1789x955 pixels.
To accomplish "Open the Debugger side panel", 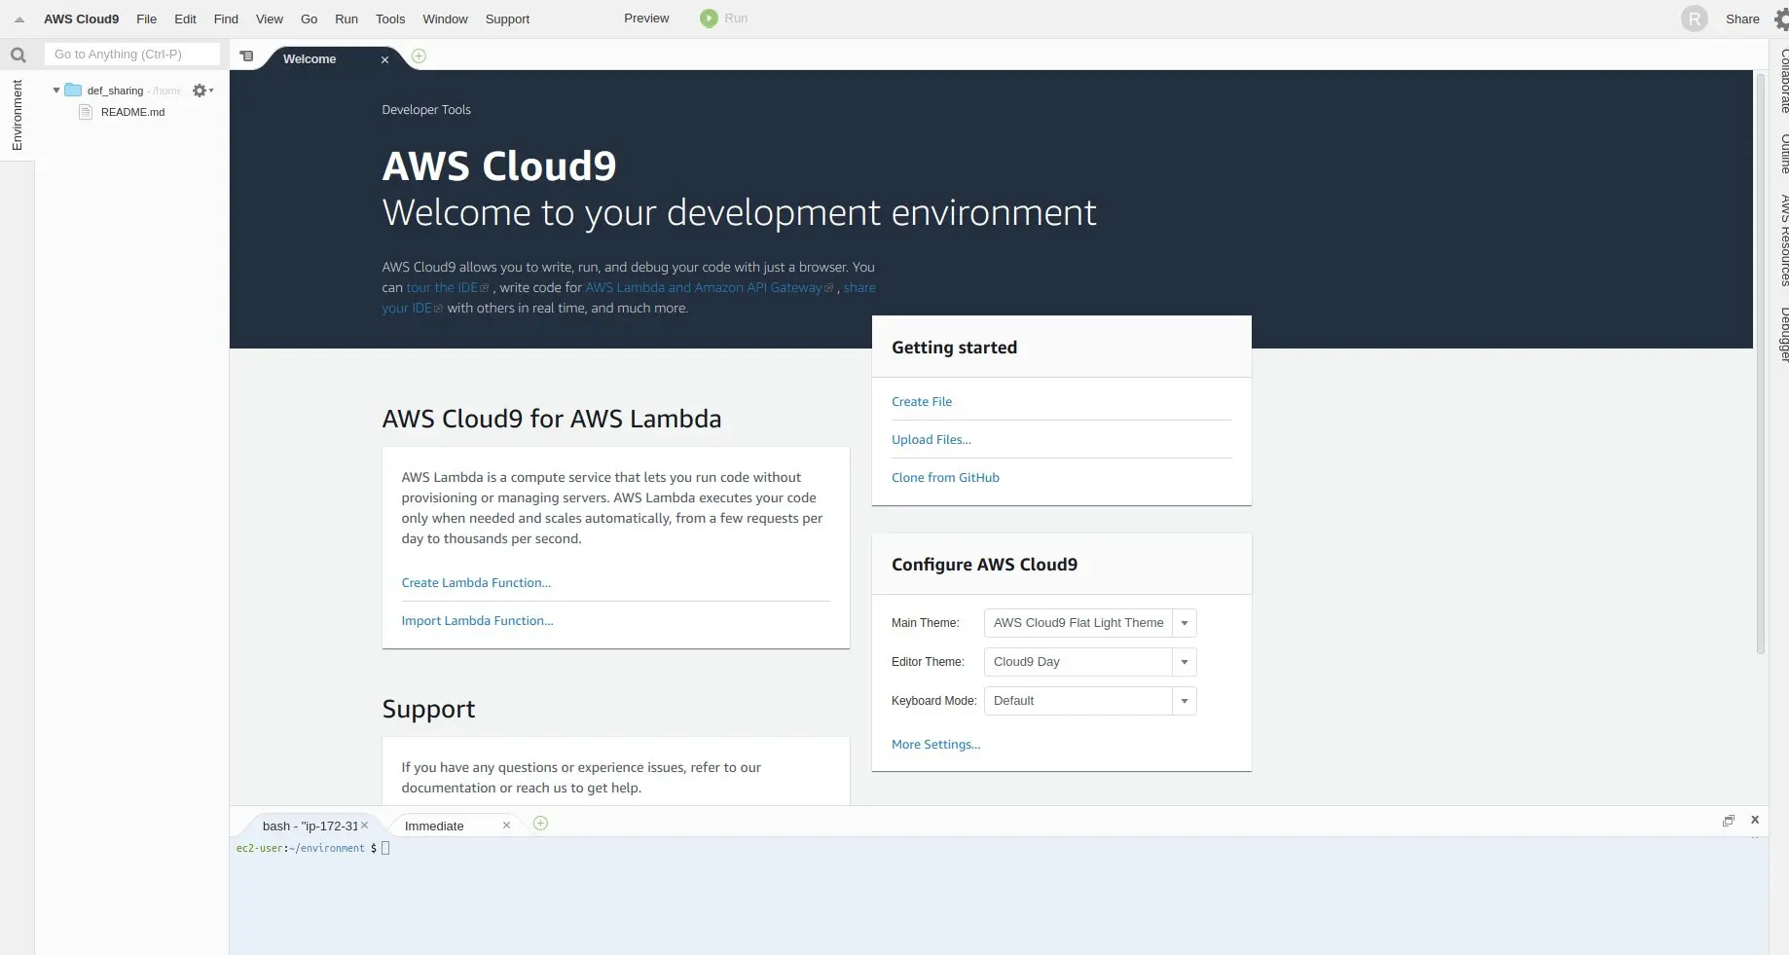I will click(x=1783, y=333).
